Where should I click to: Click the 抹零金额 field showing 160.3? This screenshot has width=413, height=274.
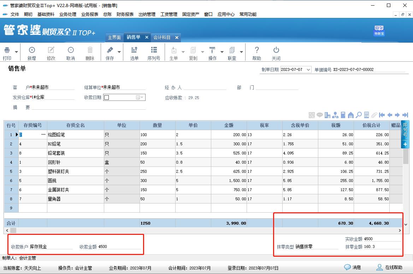383,246
